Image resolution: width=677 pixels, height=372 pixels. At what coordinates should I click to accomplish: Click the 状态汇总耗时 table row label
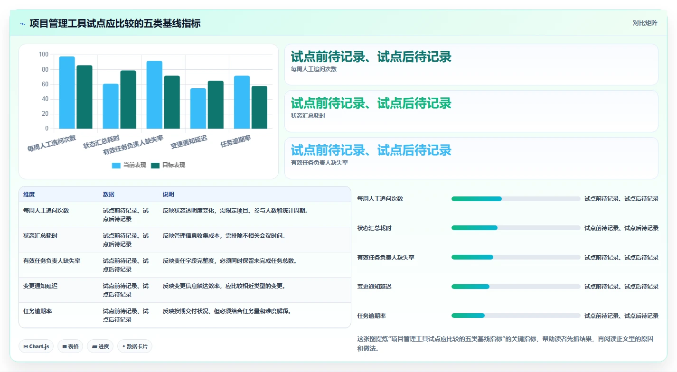(x=40, y=236)
